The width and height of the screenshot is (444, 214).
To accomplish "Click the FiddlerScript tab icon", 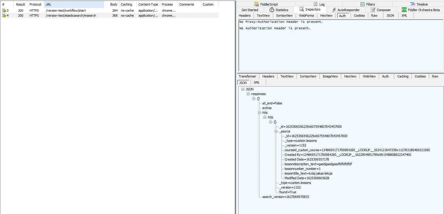I will tap(257, 4).
